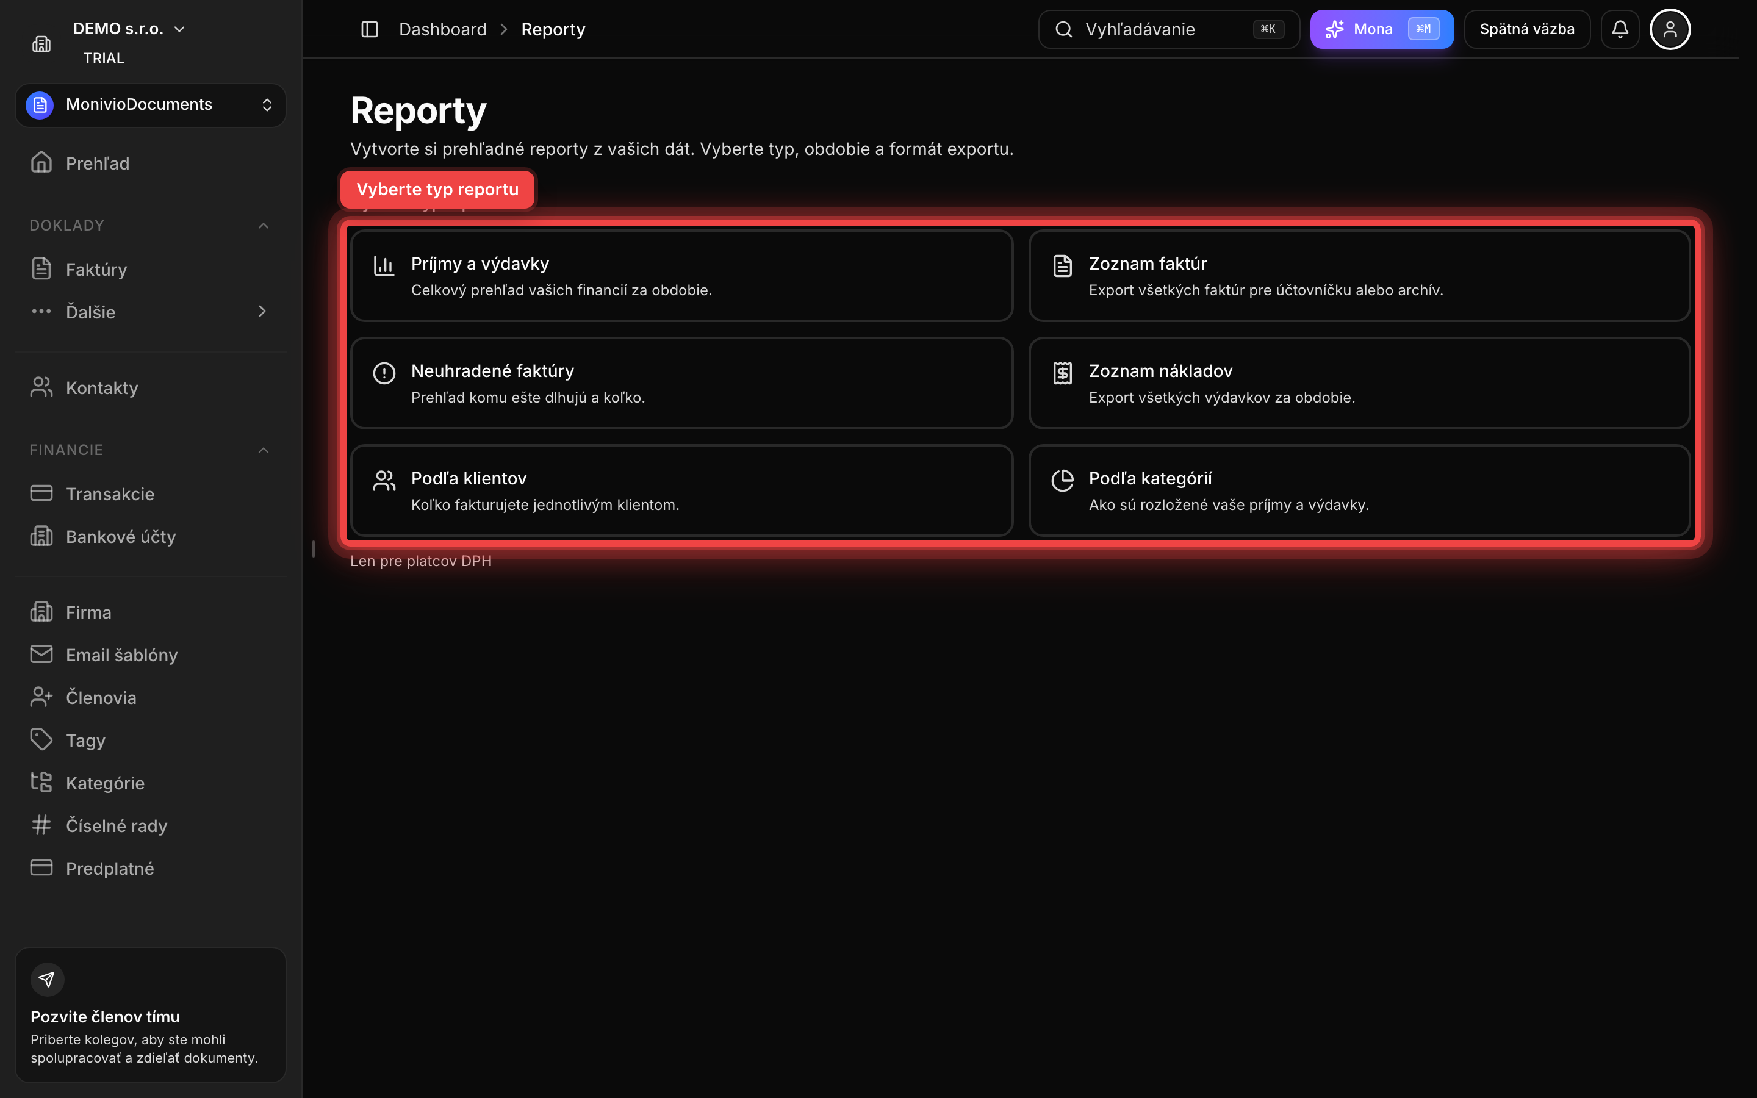
Task: Click the Vyhľadávanie search field
Action: pyautogui.click(x=1169, y=29)
